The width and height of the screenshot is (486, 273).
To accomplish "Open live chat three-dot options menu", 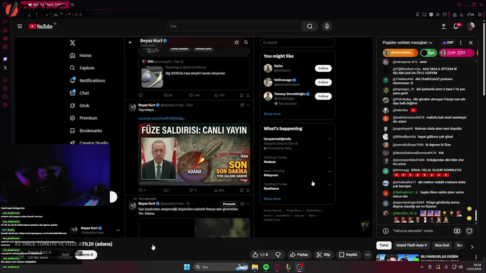I will 461,43.
